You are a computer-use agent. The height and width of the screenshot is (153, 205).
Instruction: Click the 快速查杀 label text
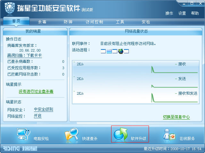(x=90, y=139)
